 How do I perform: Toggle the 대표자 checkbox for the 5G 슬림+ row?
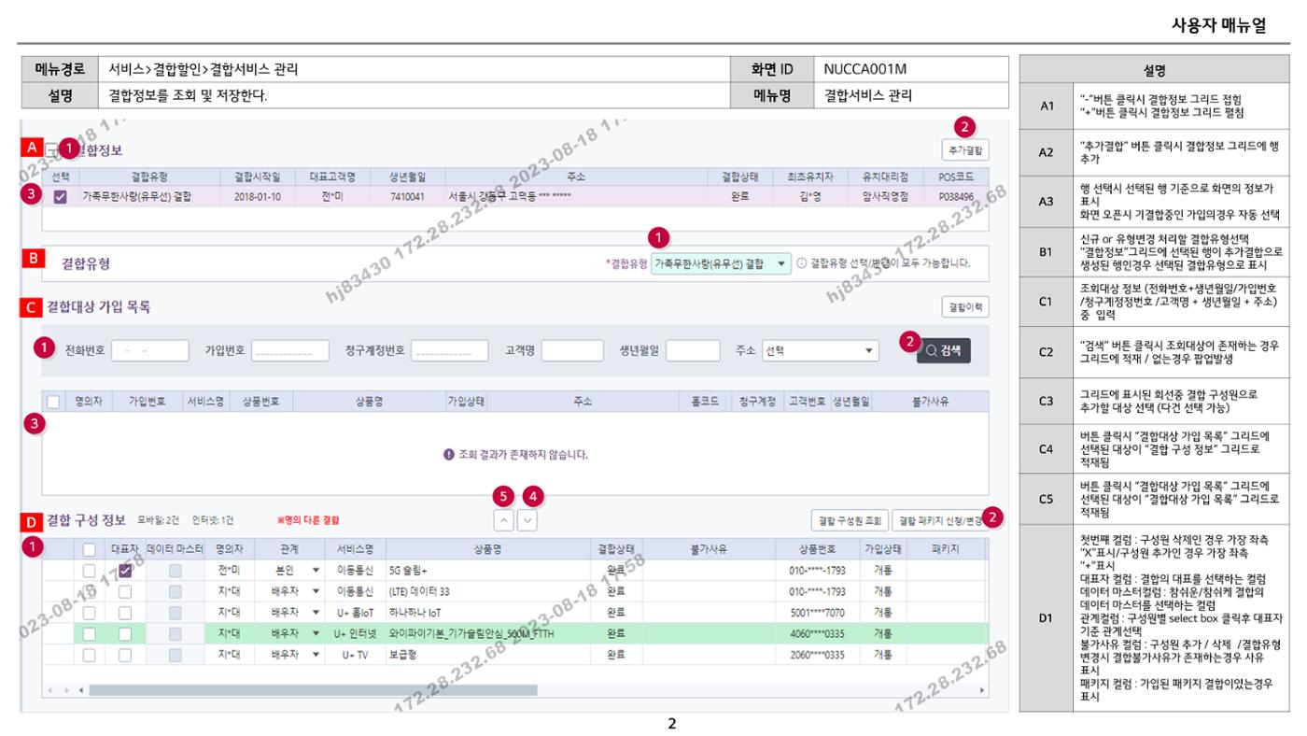click(x=124, y=570)
